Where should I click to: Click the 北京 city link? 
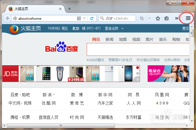tap(76, 29)
